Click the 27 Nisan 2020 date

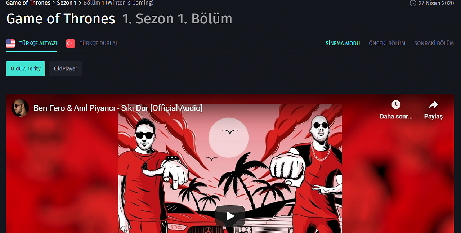436,3
